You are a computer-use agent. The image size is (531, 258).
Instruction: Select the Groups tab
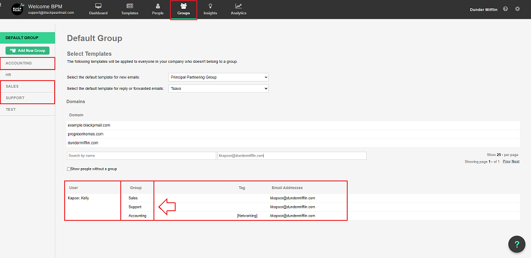[x=183, y=9]
